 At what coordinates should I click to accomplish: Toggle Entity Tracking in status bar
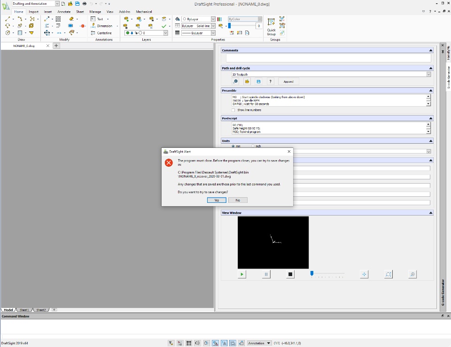(x=224, y=343)
